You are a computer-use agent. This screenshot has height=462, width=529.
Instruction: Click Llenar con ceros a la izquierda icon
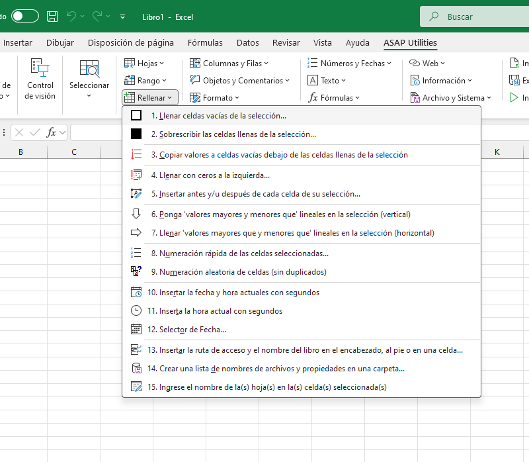click(136, 175)
